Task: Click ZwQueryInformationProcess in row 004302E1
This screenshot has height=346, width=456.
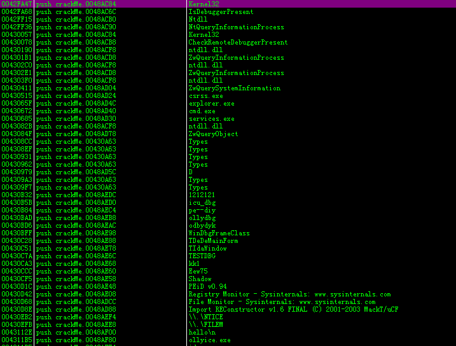Action: [236, 73]
